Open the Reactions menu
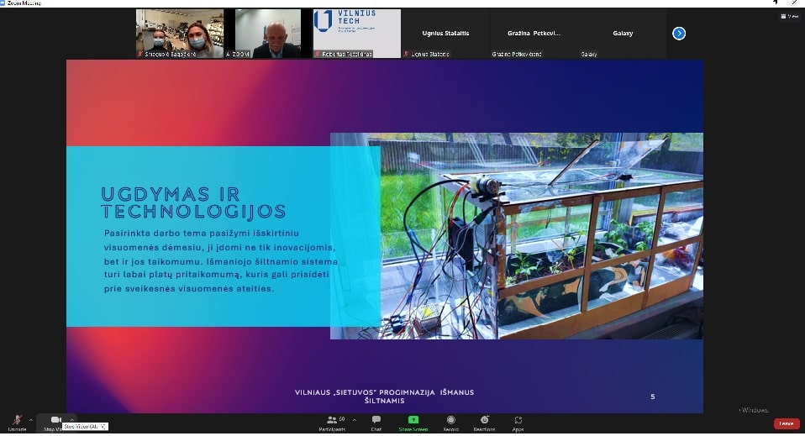 point(485,423)
